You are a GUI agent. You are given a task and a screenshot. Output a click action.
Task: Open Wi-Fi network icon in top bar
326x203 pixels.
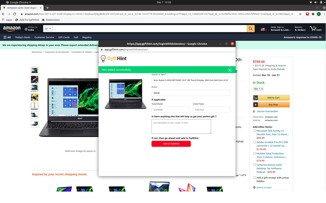[311, 2]
